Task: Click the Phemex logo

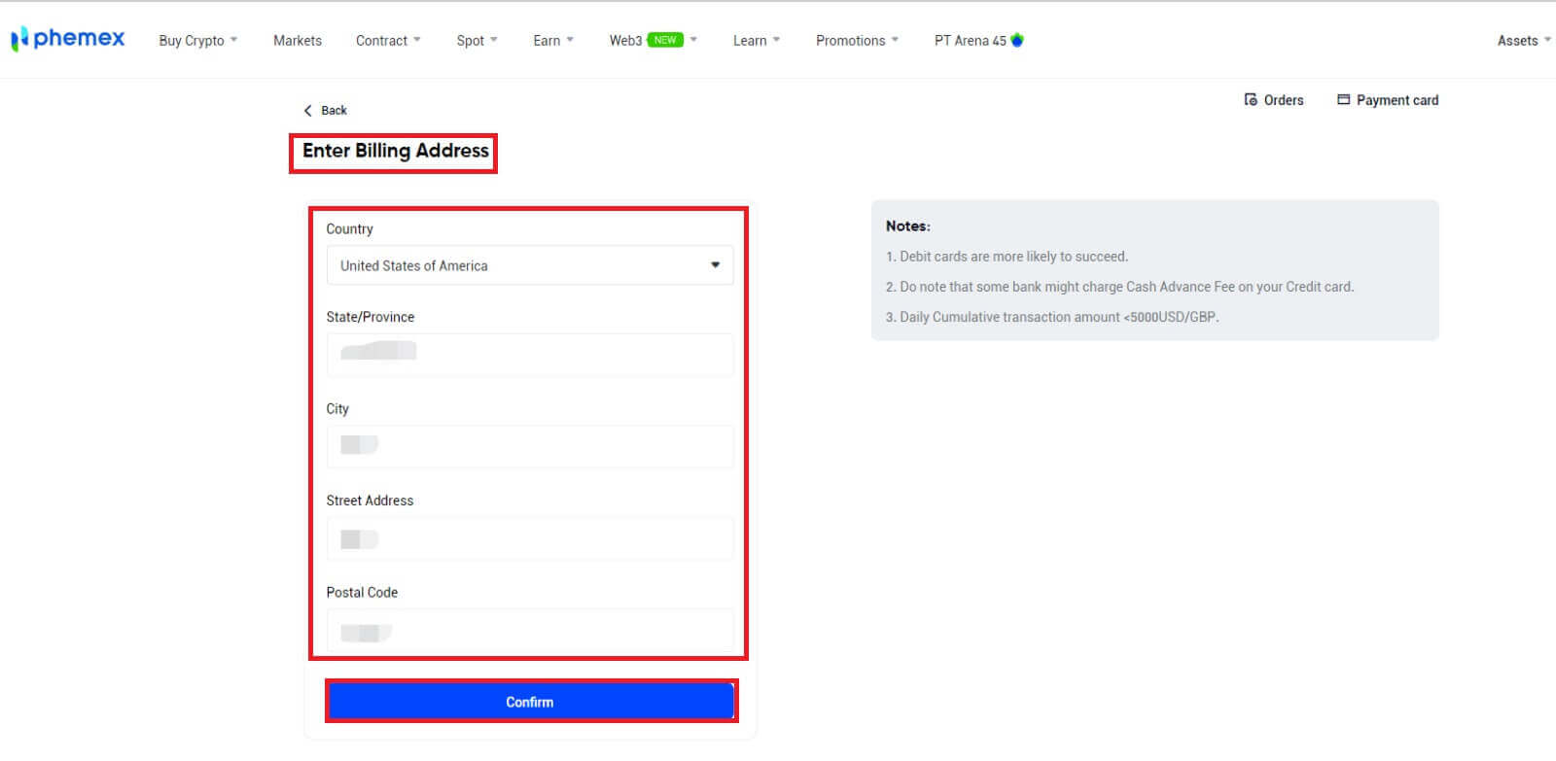Action: [x=67, y=39]
